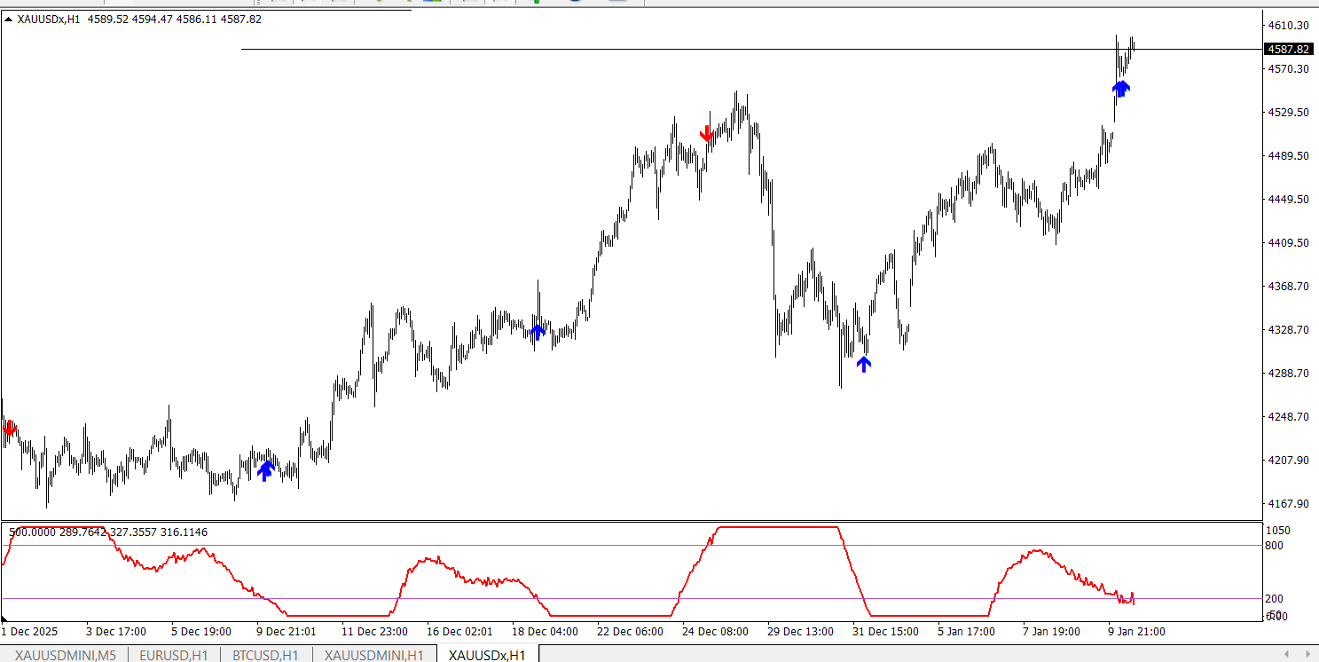
Task: Click the 7 Jan 19:00 time axis label
Action: (x=1053, y=632)
